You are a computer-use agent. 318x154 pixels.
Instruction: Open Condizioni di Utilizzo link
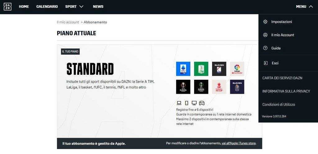[x=279, y=105]
